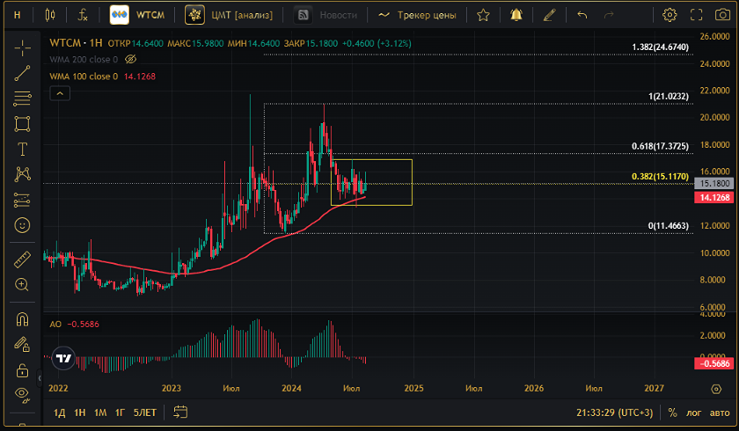Open the text annotation tool

pyautogui.click(x=22, y=149)
